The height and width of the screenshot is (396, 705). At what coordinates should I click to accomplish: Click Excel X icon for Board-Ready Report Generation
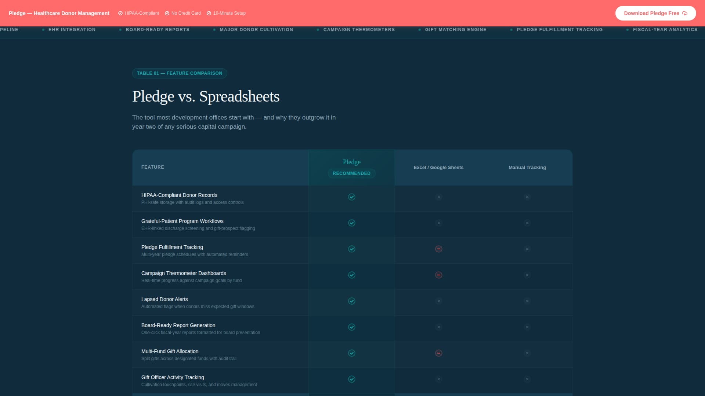(438, 327)
